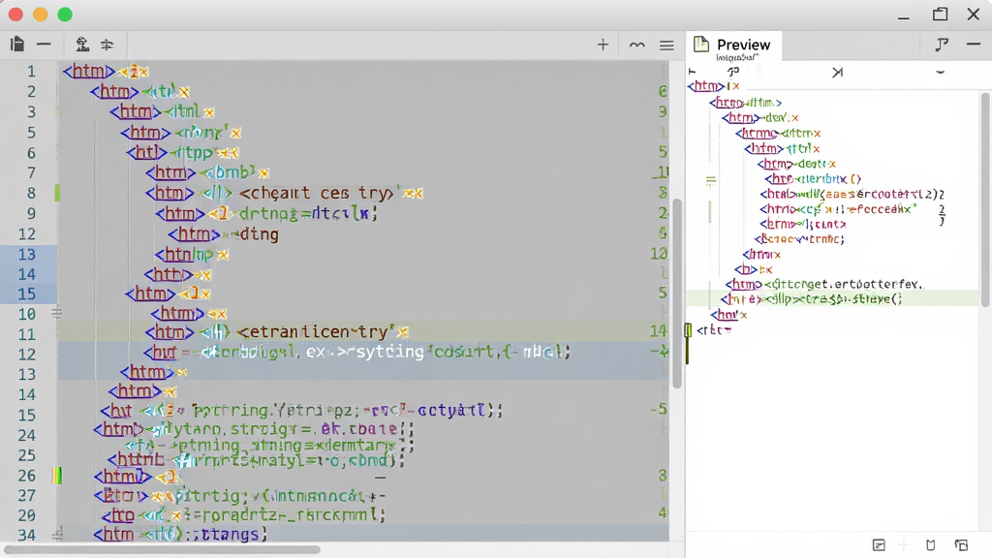The width and height of the screenshot is (992, 558).
Task: Click the boxed icon in the Preview footer
Action: coord(879,544)
